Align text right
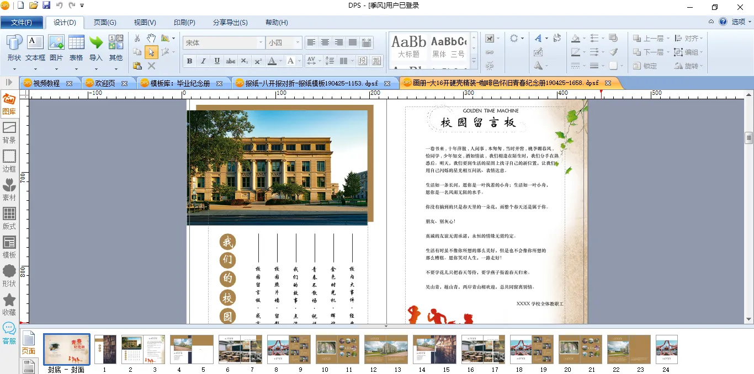Screen dimensions: 754x374 click(x=339, y=42)
